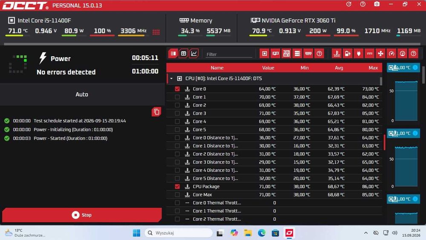Image resolution: width=426 pixels, height=240 pixels.
Task: Open the weather widget showing 13°C
Action: [x=26, y=233]
